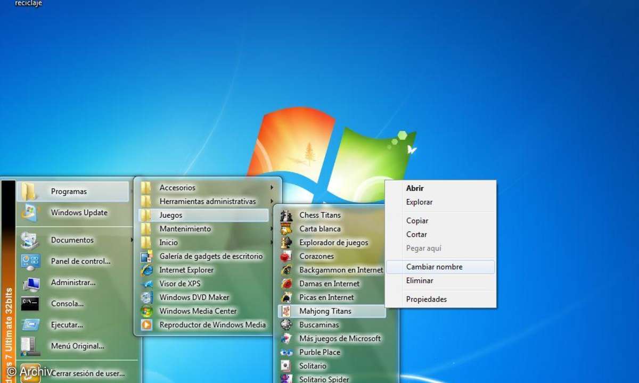Click the Ejecutar run icon
Screen dimensions: 639x383
tap(30, 325)
